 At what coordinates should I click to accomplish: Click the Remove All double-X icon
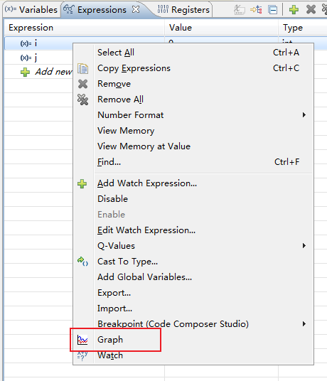point(82,100)
